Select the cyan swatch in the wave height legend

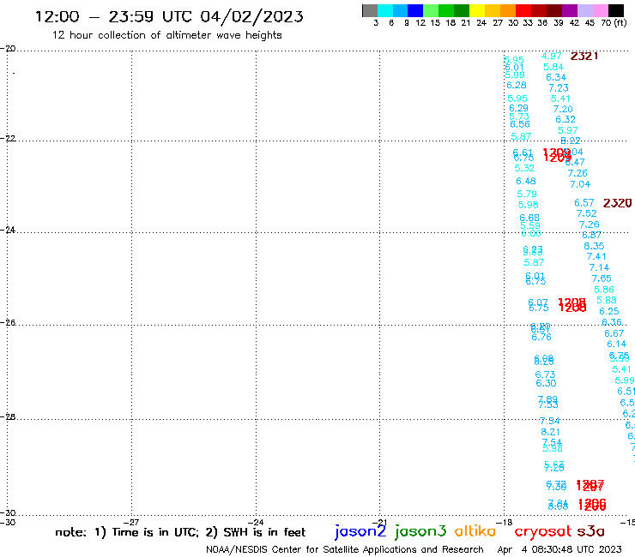tap(385, 10)
